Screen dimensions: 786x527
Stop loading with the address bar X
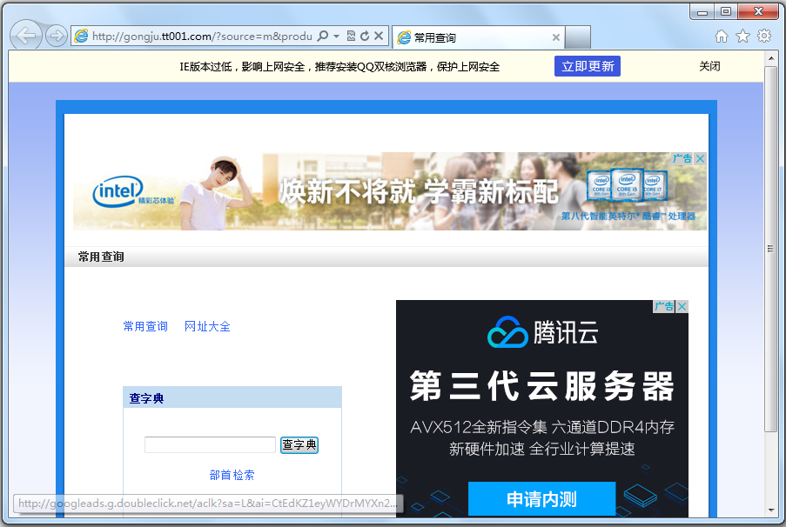point(379,36)
